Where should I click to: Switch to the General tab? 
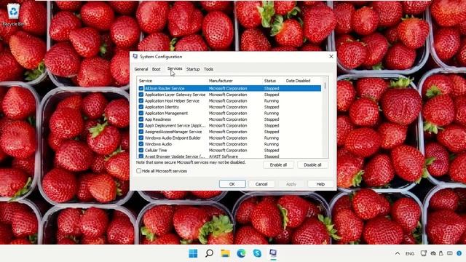point(141,69)
